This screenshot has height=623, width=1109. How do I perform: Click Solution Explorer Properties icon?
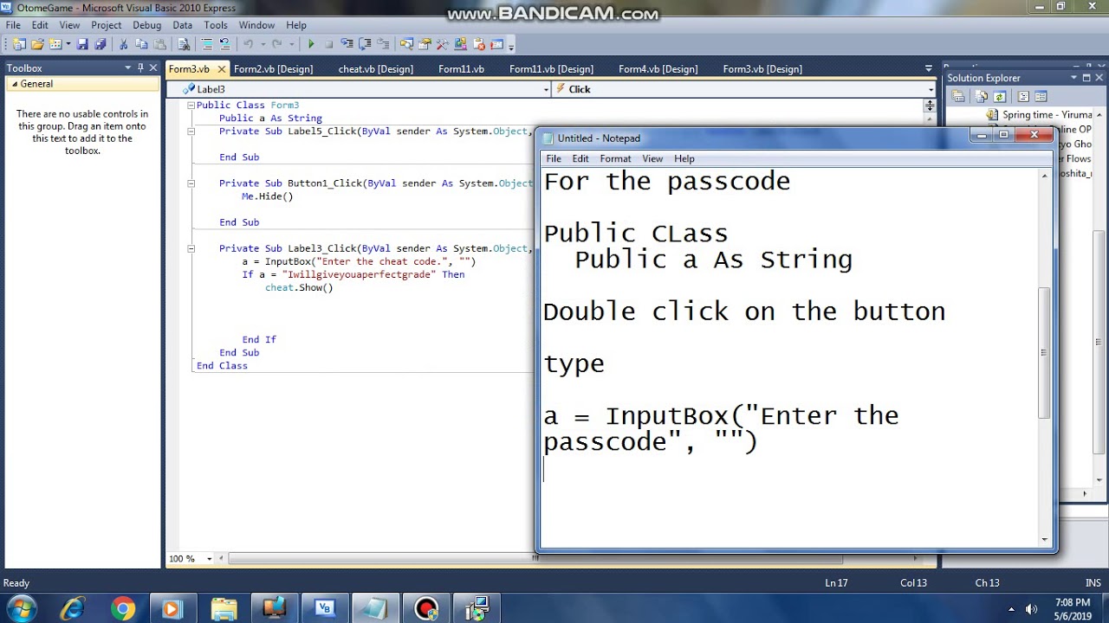958,96
